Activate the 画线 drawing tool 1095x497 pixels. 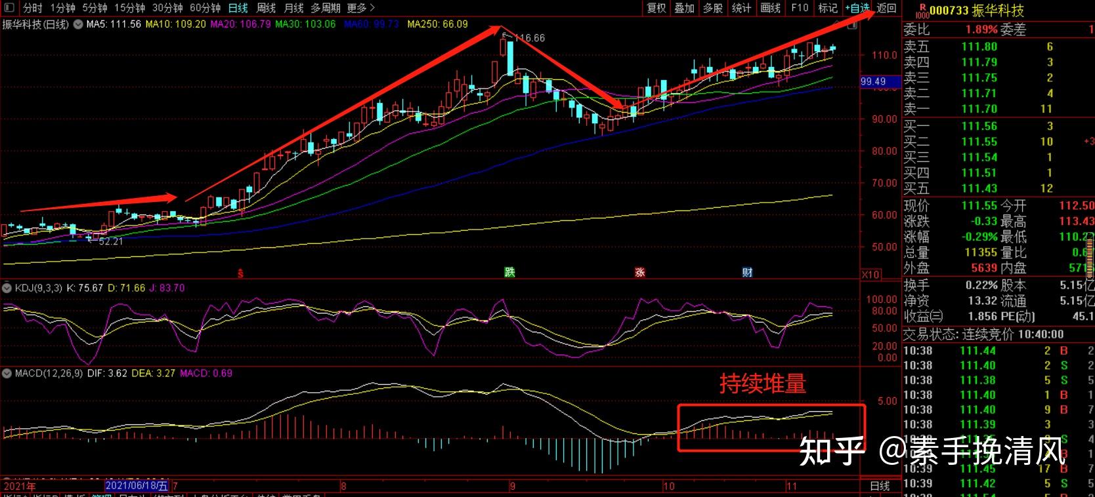point(771,8)
